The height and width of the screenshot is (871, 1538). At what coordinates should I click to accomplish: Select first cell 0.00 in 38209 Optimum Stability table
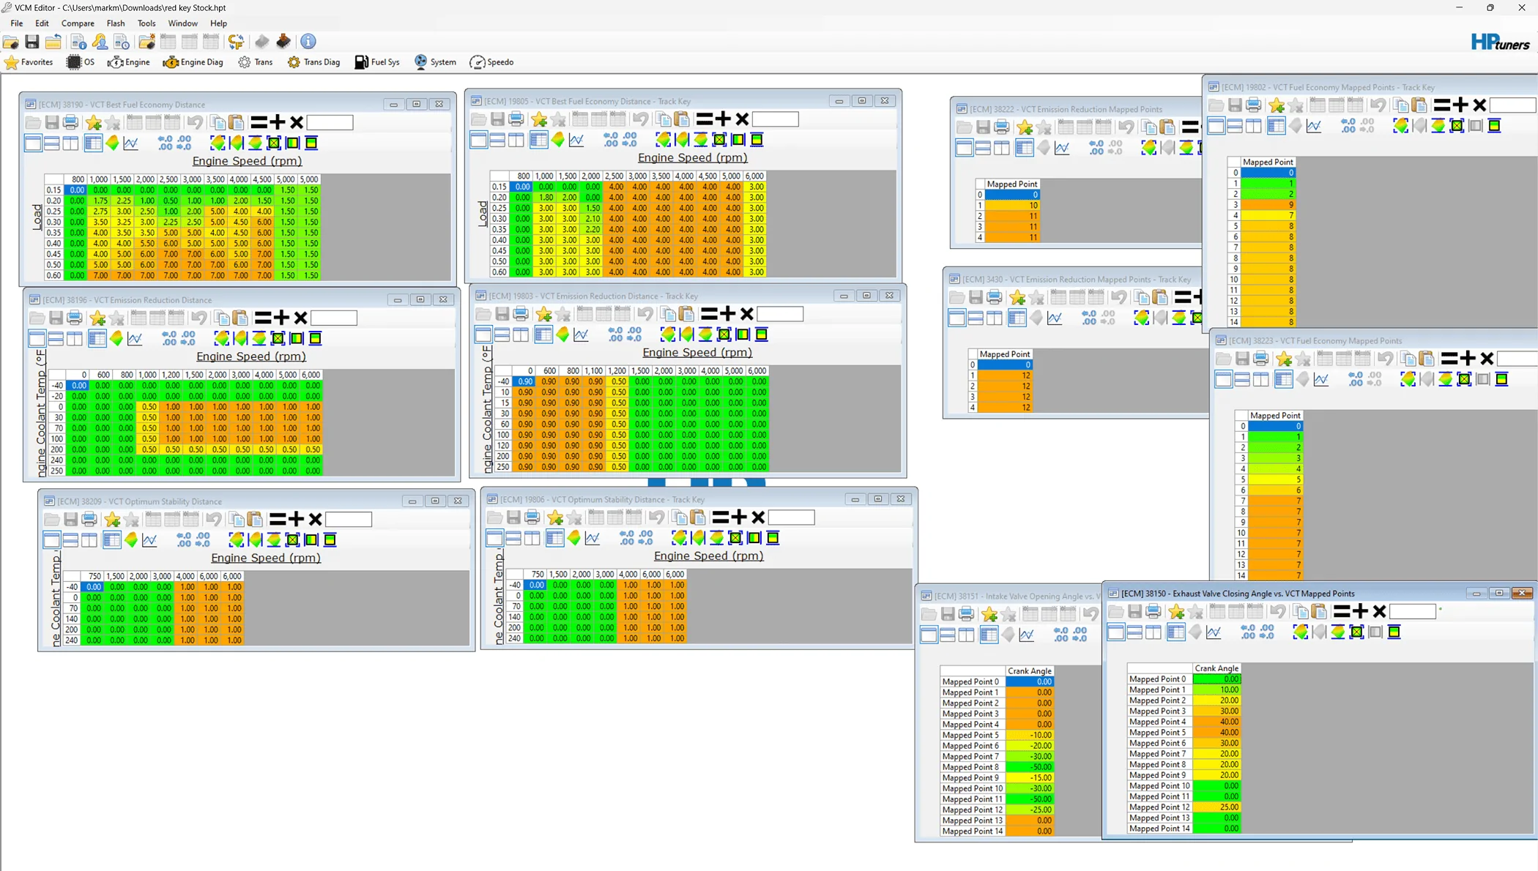pos(93,587)
